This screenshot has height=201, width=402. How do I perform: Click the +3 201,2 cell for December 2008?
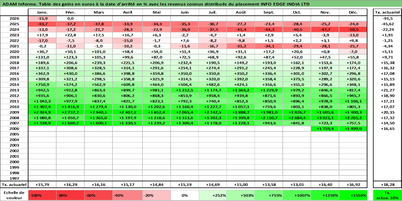(353, 118)
